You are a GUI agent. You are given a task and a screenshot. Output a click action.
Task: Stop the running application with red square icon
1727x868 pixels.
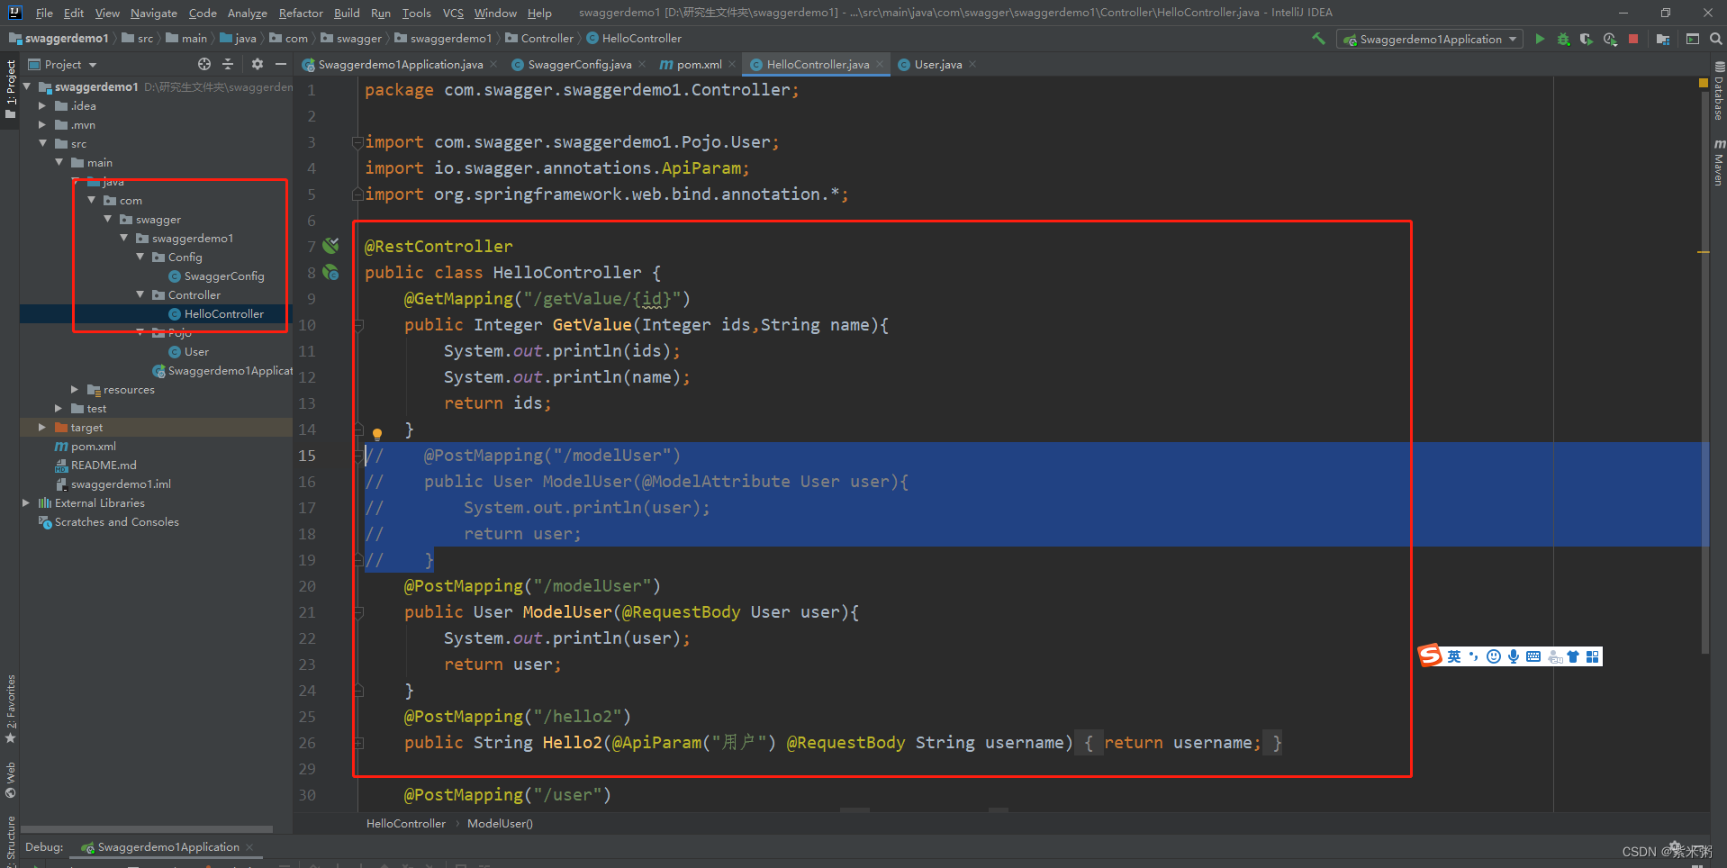coord(1633,39)
